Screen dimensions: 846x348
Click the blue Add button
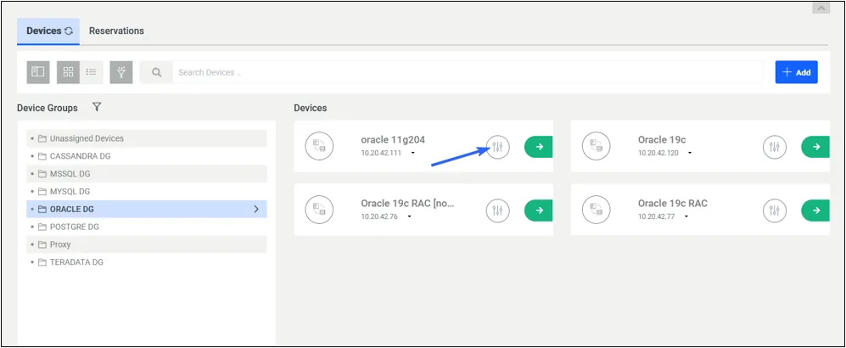(797, 72)
